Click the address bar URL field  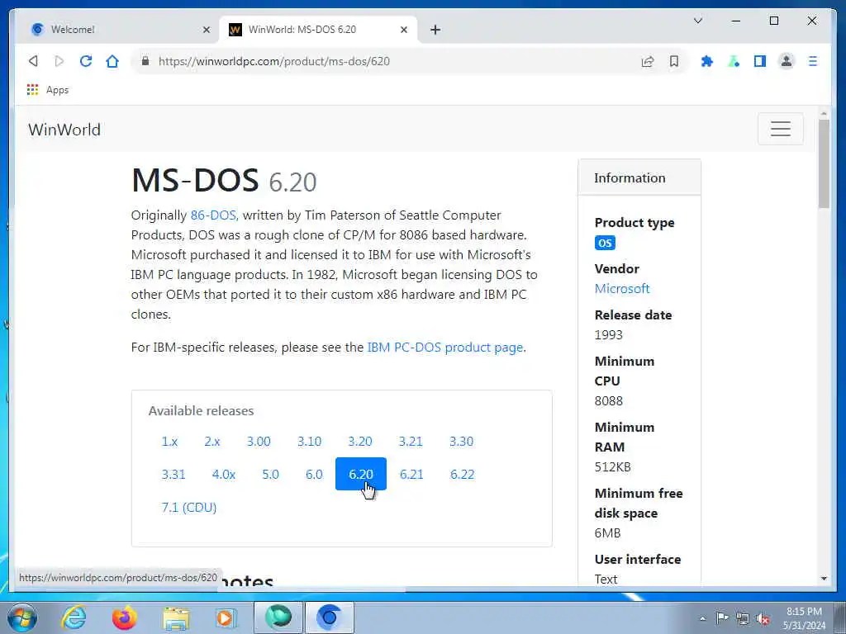pos(394,61)
